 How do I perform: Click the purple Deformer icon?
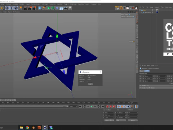pyautogui.click(x=57, y=8)
